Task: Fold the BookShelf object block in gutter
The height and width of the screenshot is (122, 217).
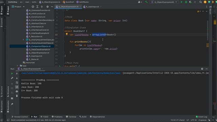Action: (64, 31)
